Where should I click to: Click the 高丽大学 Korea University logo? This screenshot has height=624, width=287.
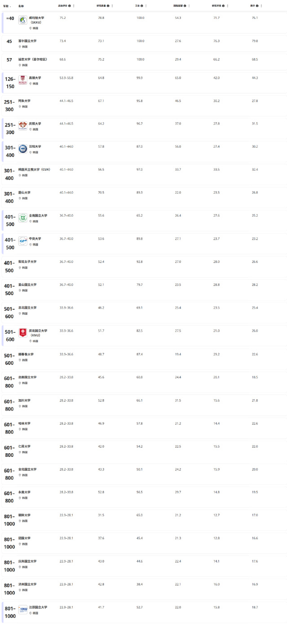(23, 80)
